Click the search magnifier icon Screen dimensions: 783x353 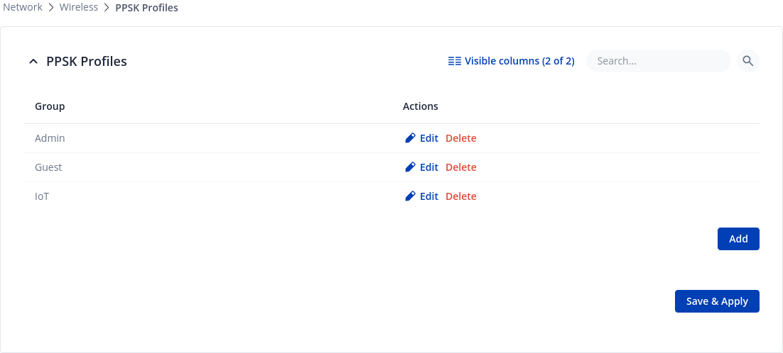coord(747,61)
